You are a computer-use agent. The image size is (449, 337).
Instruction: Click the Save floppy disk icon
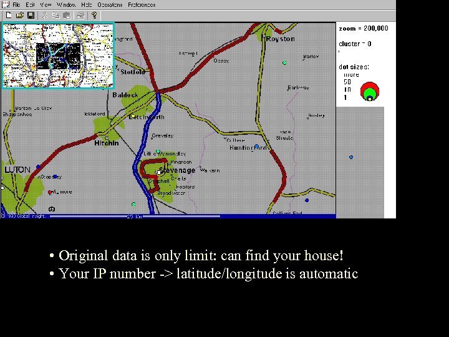point(31,15)
